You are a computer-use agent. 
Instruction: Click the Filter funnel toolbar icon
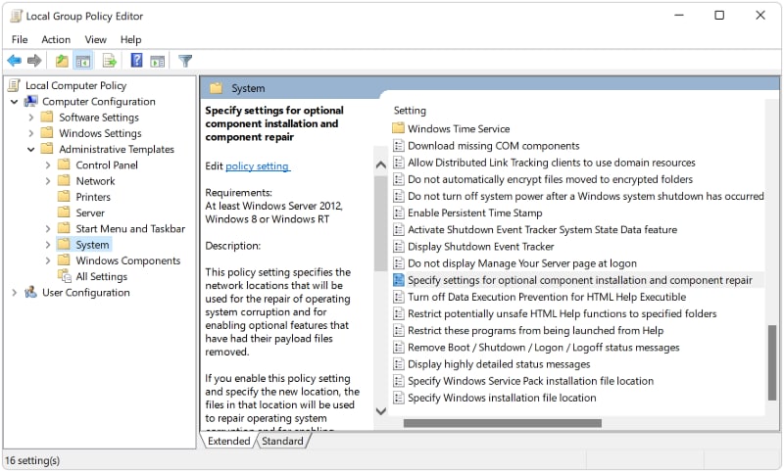185,61
